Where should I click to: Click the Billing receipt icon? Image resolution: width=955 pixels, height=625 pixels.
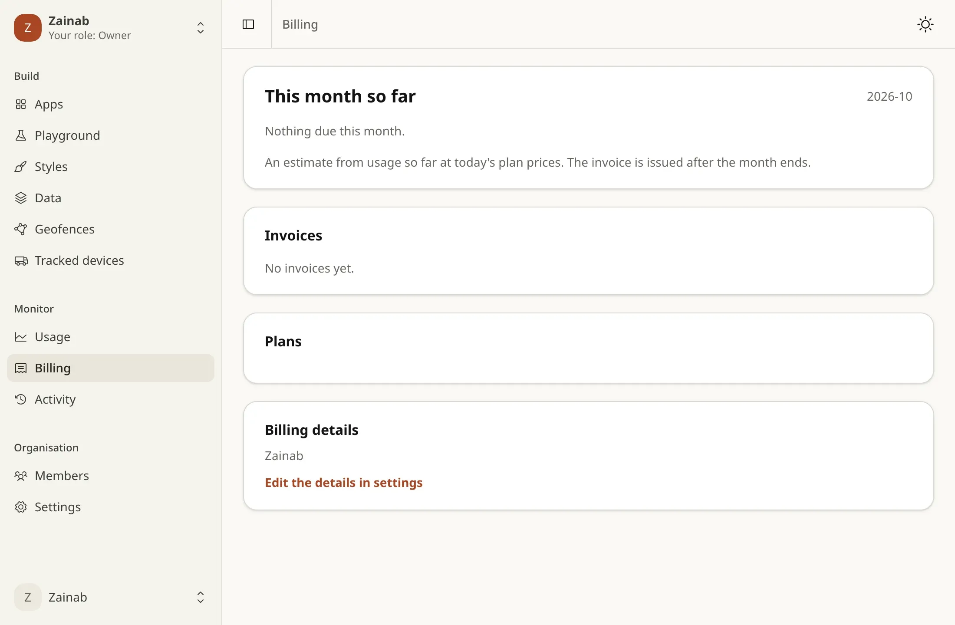tap(20, 368)
